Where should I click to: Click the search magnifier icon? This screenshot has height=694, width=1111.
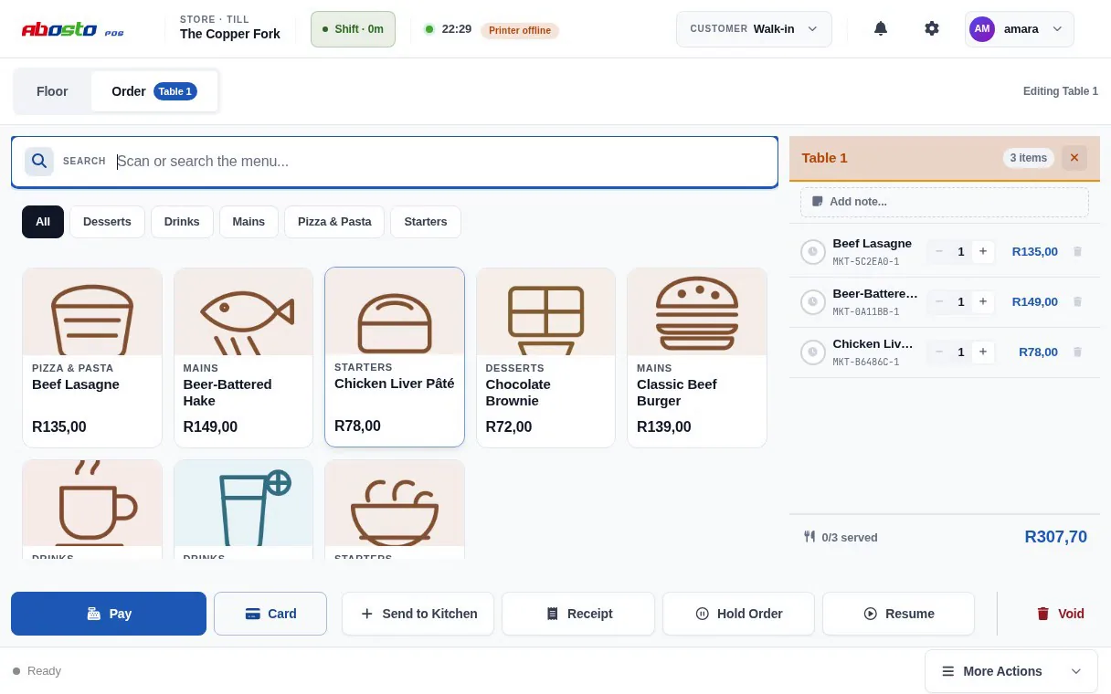(39, 162)
